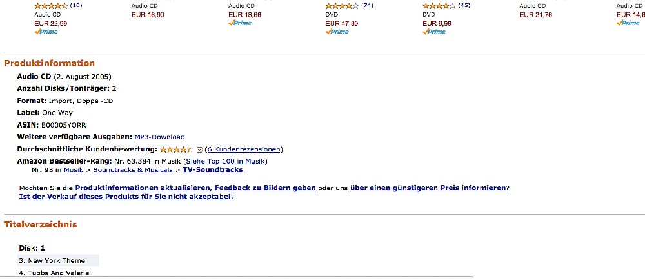
Task: Click the star rating with 10 reviews
Action: tap(51, 6)
